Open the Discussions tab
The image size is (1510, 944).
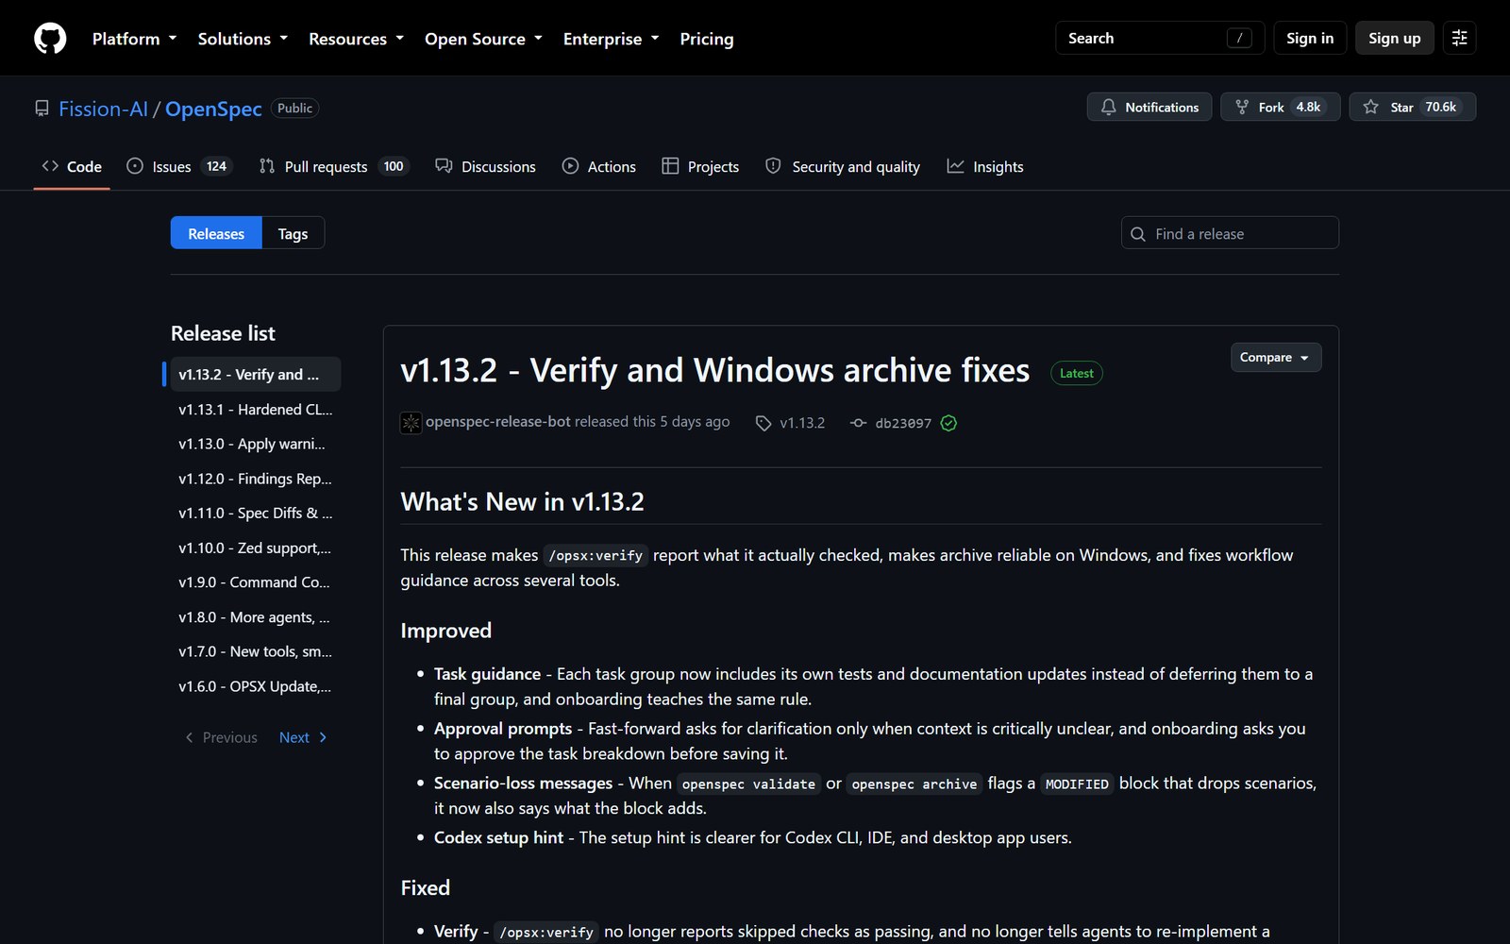pyautogui.click(x=485, y=166)
